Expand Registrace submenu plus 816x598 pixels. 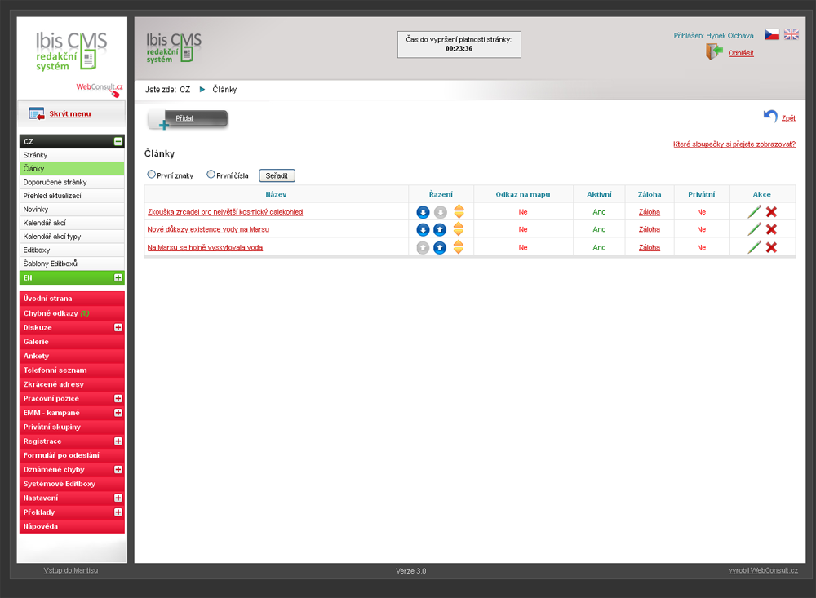point(118,441)
